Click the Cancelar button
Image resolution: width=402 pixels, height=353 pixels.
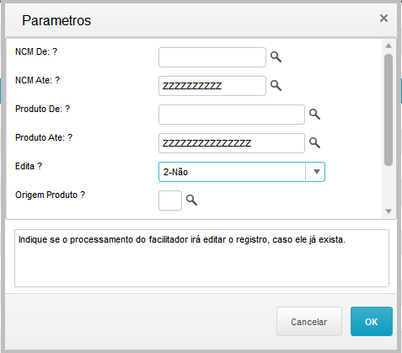tap(309, 322)
